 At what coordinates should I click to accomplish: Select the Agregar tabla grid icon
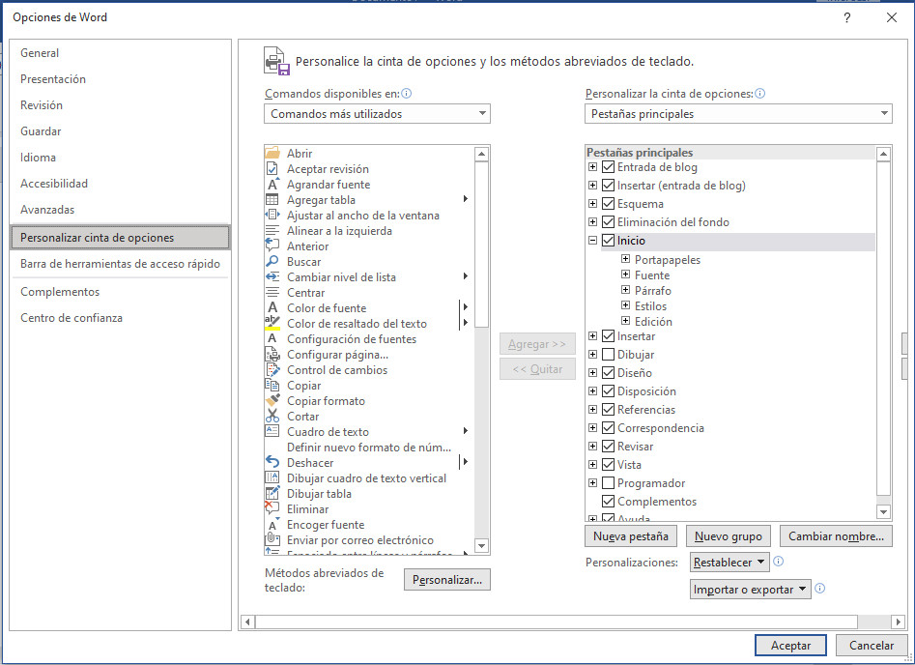point(272,200)
